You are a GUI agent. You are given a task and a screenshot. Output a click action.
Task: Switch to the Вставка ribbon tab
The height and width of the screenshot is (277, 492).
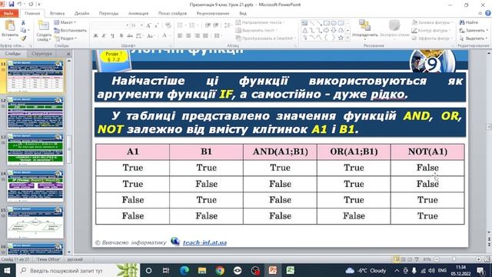pyautogui.click(x=57, y=13)
